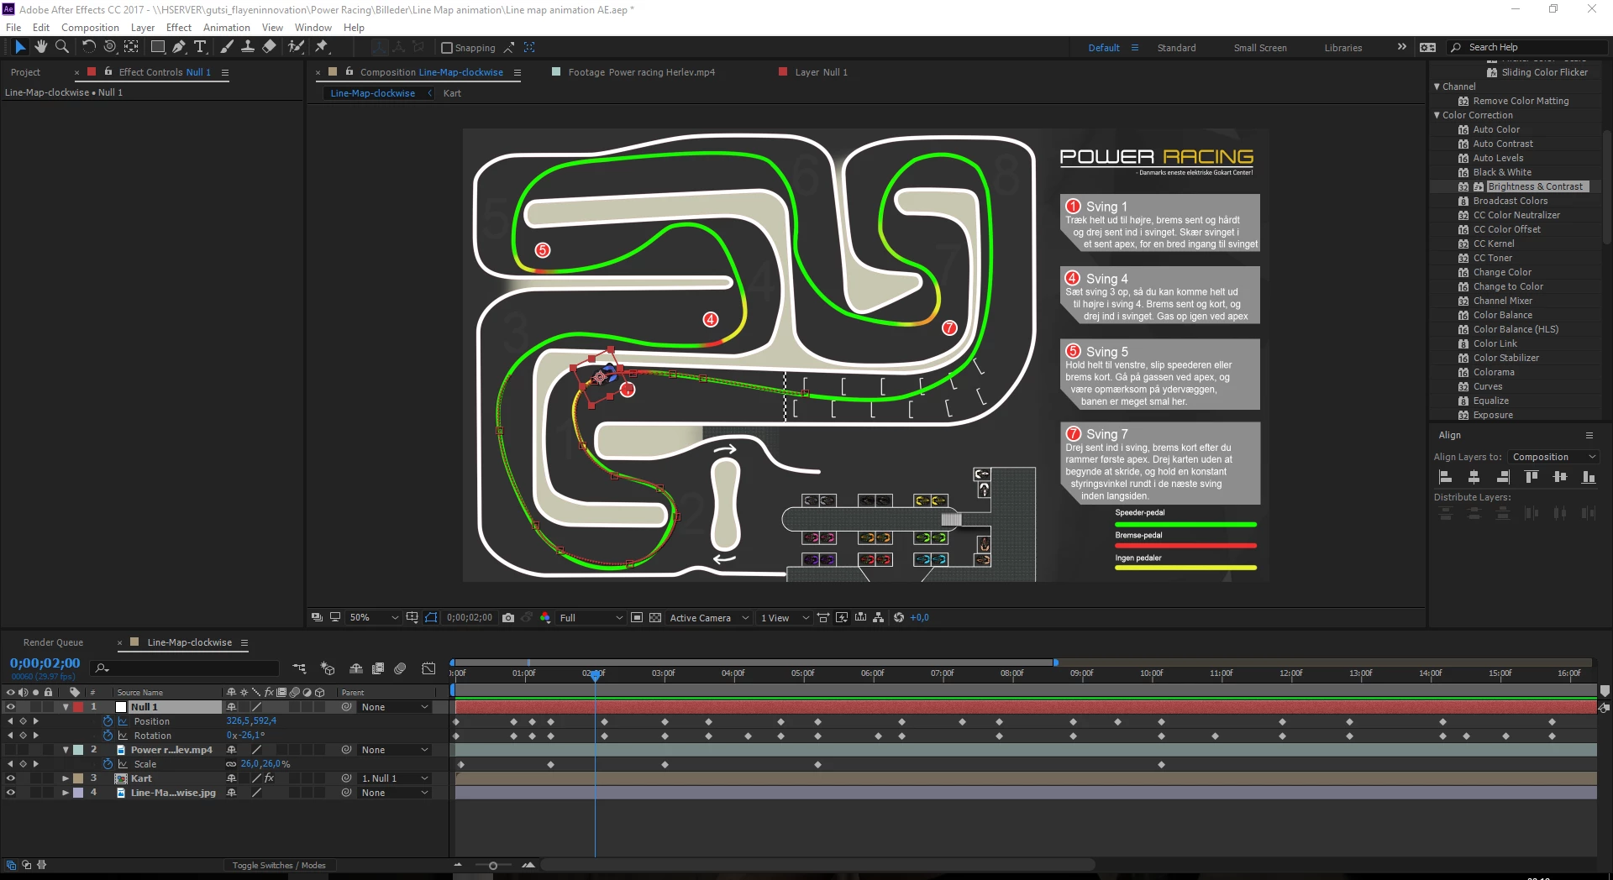Open the Graph Editor in timeline
Viewport: 1613px width, 880px height.
[428, 668]
